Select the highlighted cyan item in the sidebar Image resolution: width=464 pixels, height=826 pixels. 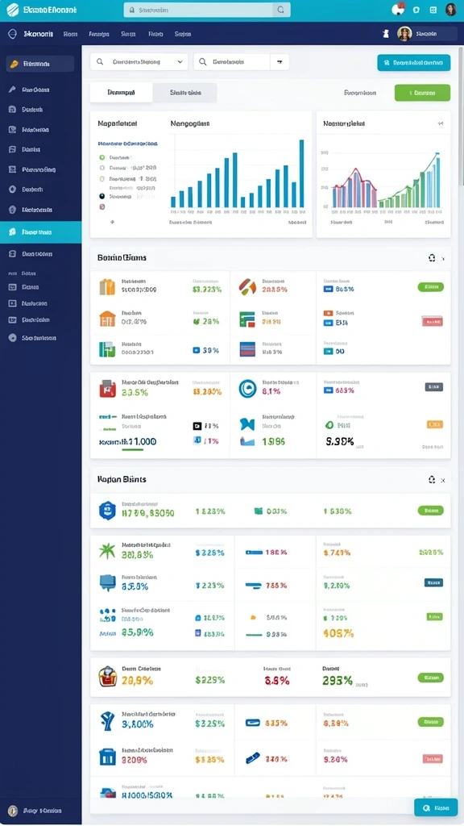click(x=40, y=232)
